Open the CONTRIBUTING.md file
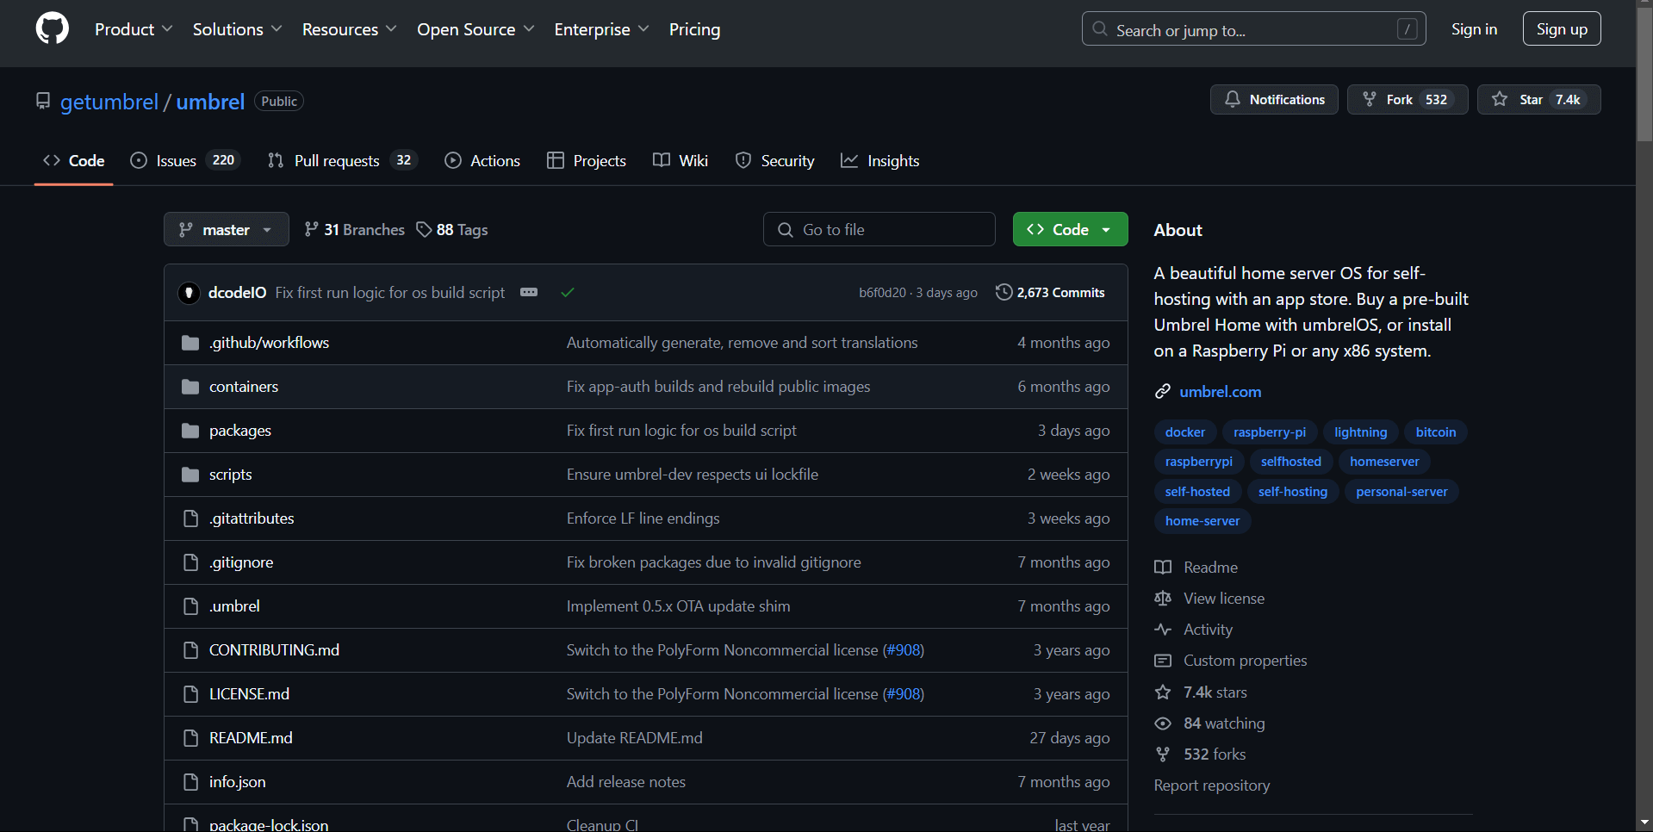Screen dimensions: 1653x832 point(274,650)
